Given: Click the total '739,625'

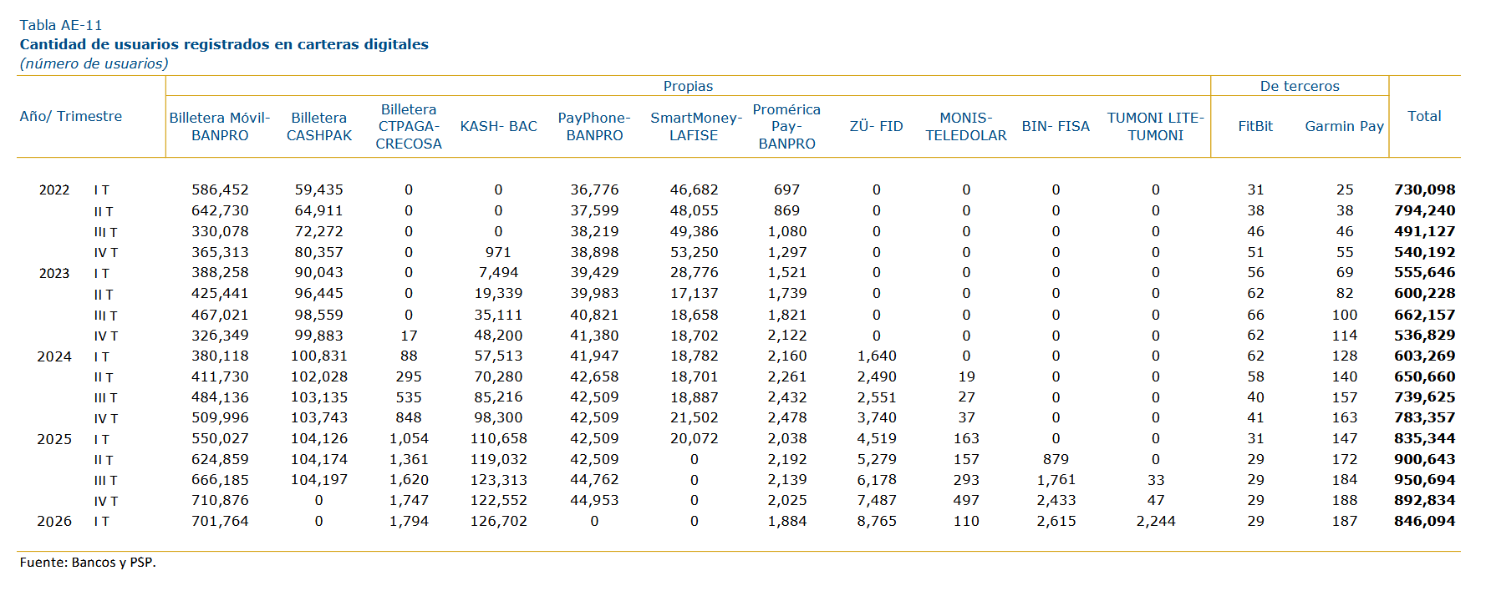Looking at the screenshot, I should [1424, 397].
